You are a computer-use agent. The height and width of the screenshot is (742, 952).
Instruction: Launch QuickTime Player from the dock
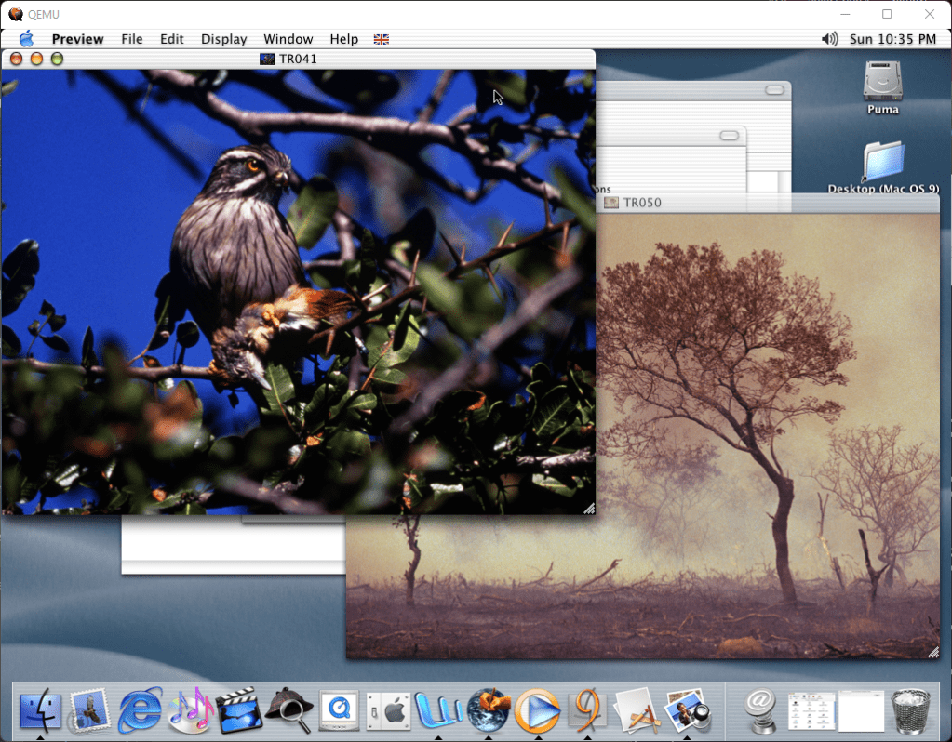(339, 711)
